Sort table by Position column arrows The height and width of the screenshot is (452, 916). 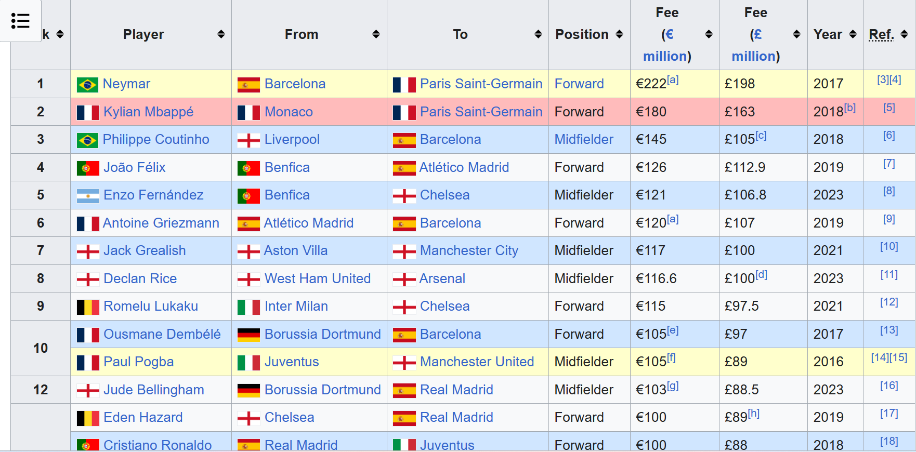619,34
